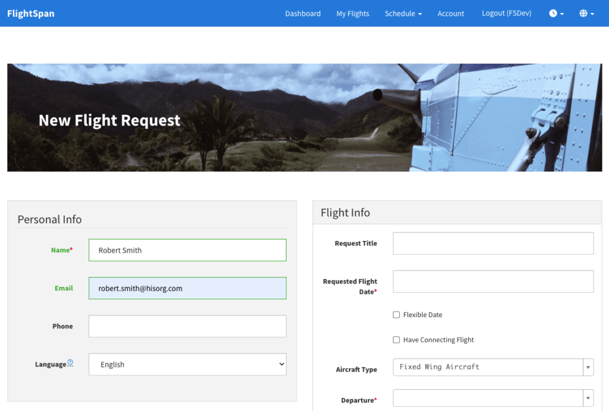609x411 pixels.
Task: Focus the Email input field
Action: coord(187,288)
